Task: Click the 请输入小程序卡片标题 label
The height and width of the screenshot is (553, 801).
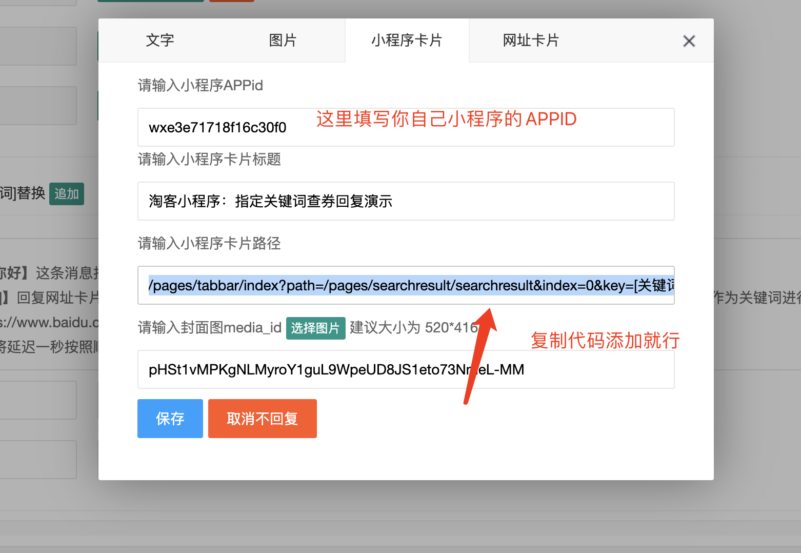Action: click(x=209, y=160)
